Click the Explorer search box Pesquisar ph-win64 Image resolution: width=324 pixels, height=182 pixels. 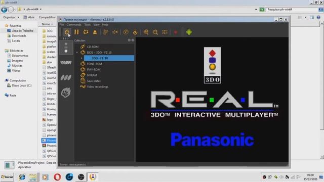pyautogui.click(x=292, y=9)
